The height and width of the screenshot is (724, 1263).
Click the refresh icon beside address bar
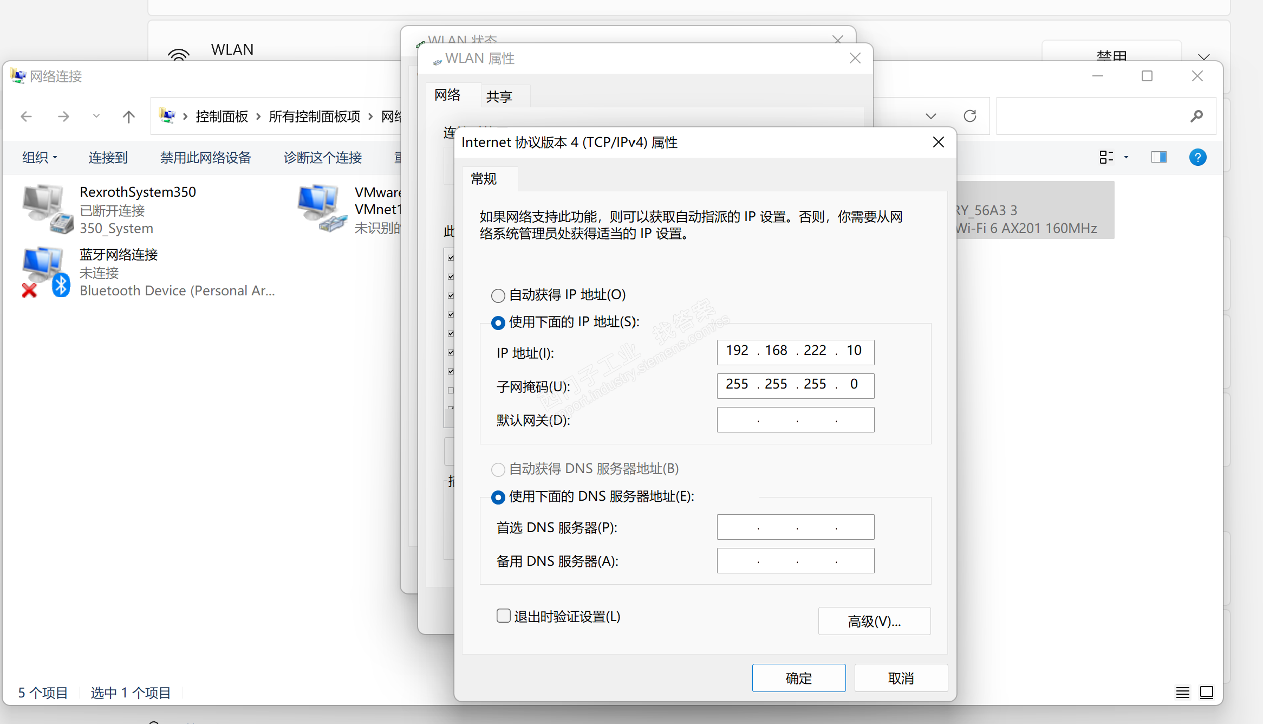(969, 116)
